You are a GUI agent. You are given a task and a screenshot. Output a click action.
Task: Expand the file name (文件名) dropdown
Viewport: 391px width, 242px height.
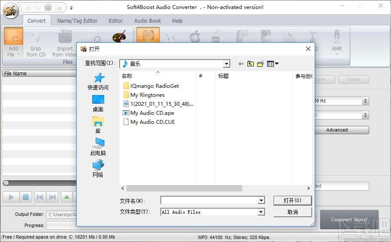[x=261, y=200]
